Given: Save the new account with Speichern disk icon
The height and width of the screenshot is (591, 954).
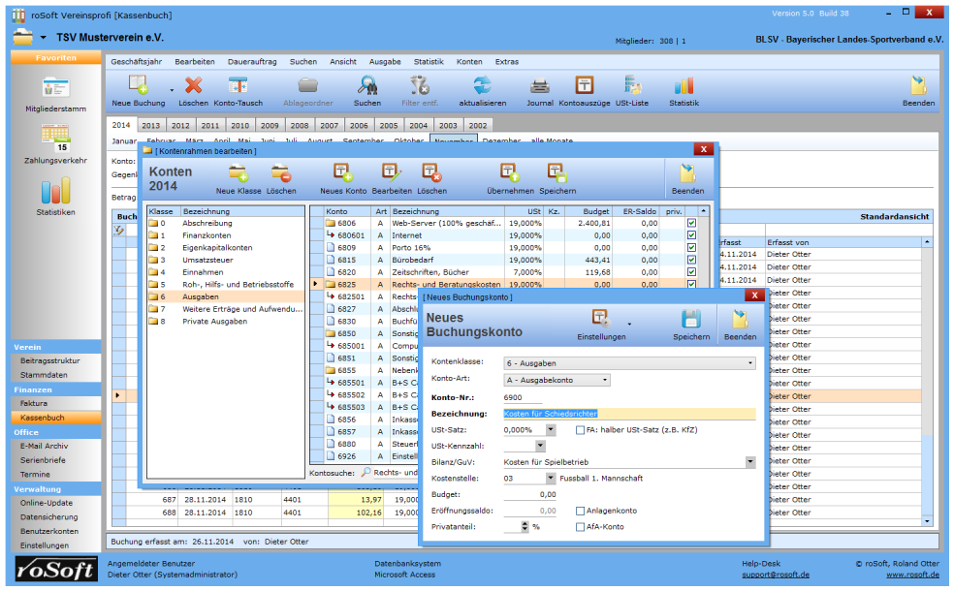Looking at the screenshot, I should point(691,320).
